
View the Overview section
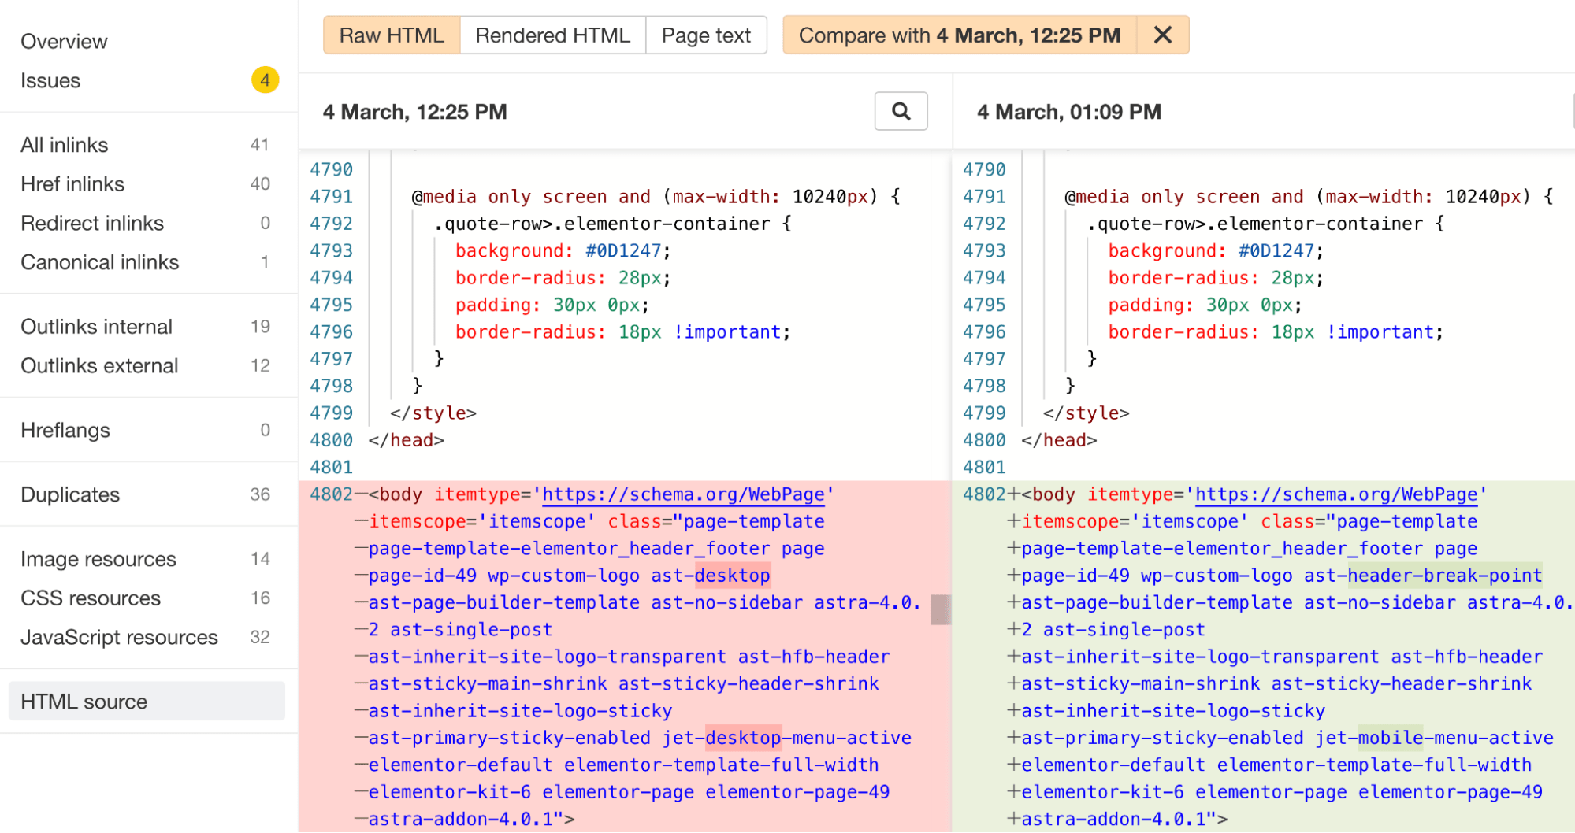pos(64,41)
